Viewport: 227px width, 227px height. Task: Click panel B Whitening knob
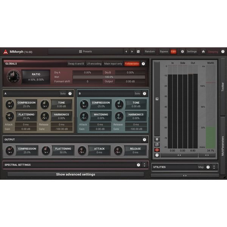tap(84, 116)
